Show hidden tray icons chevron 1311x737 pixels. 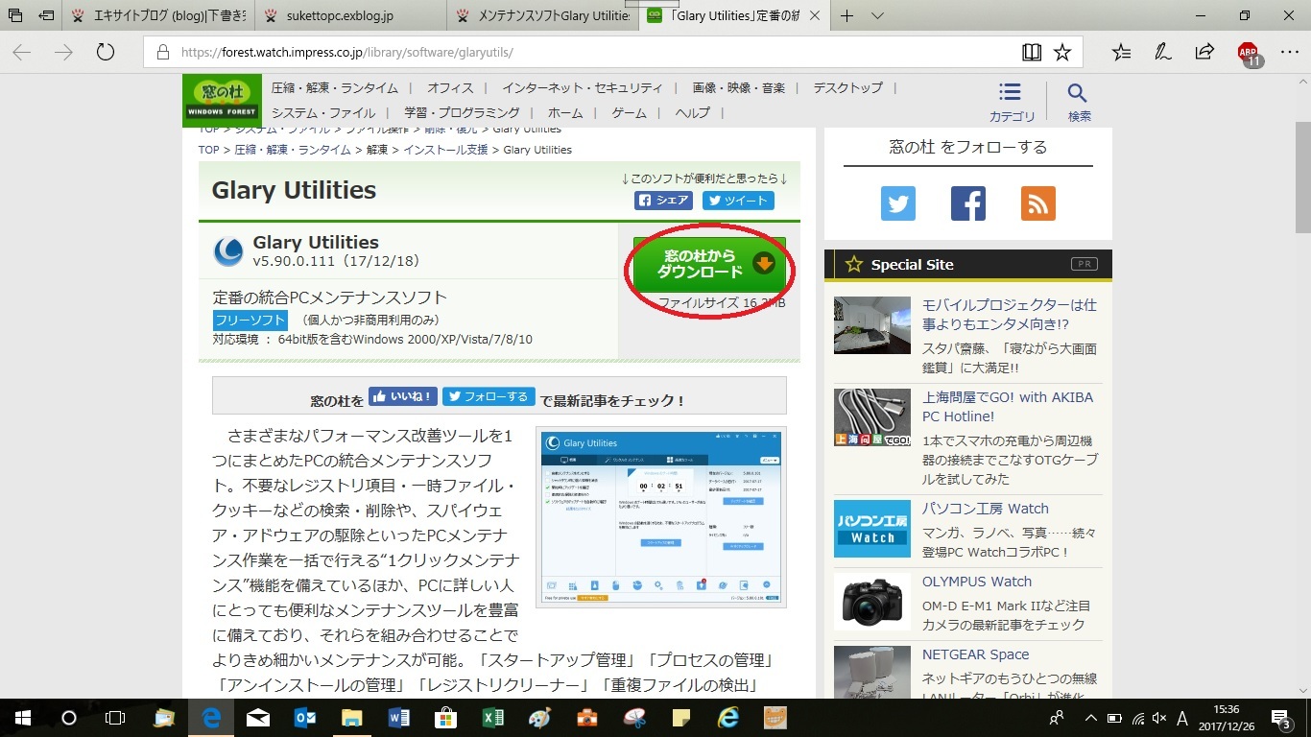1090,718
